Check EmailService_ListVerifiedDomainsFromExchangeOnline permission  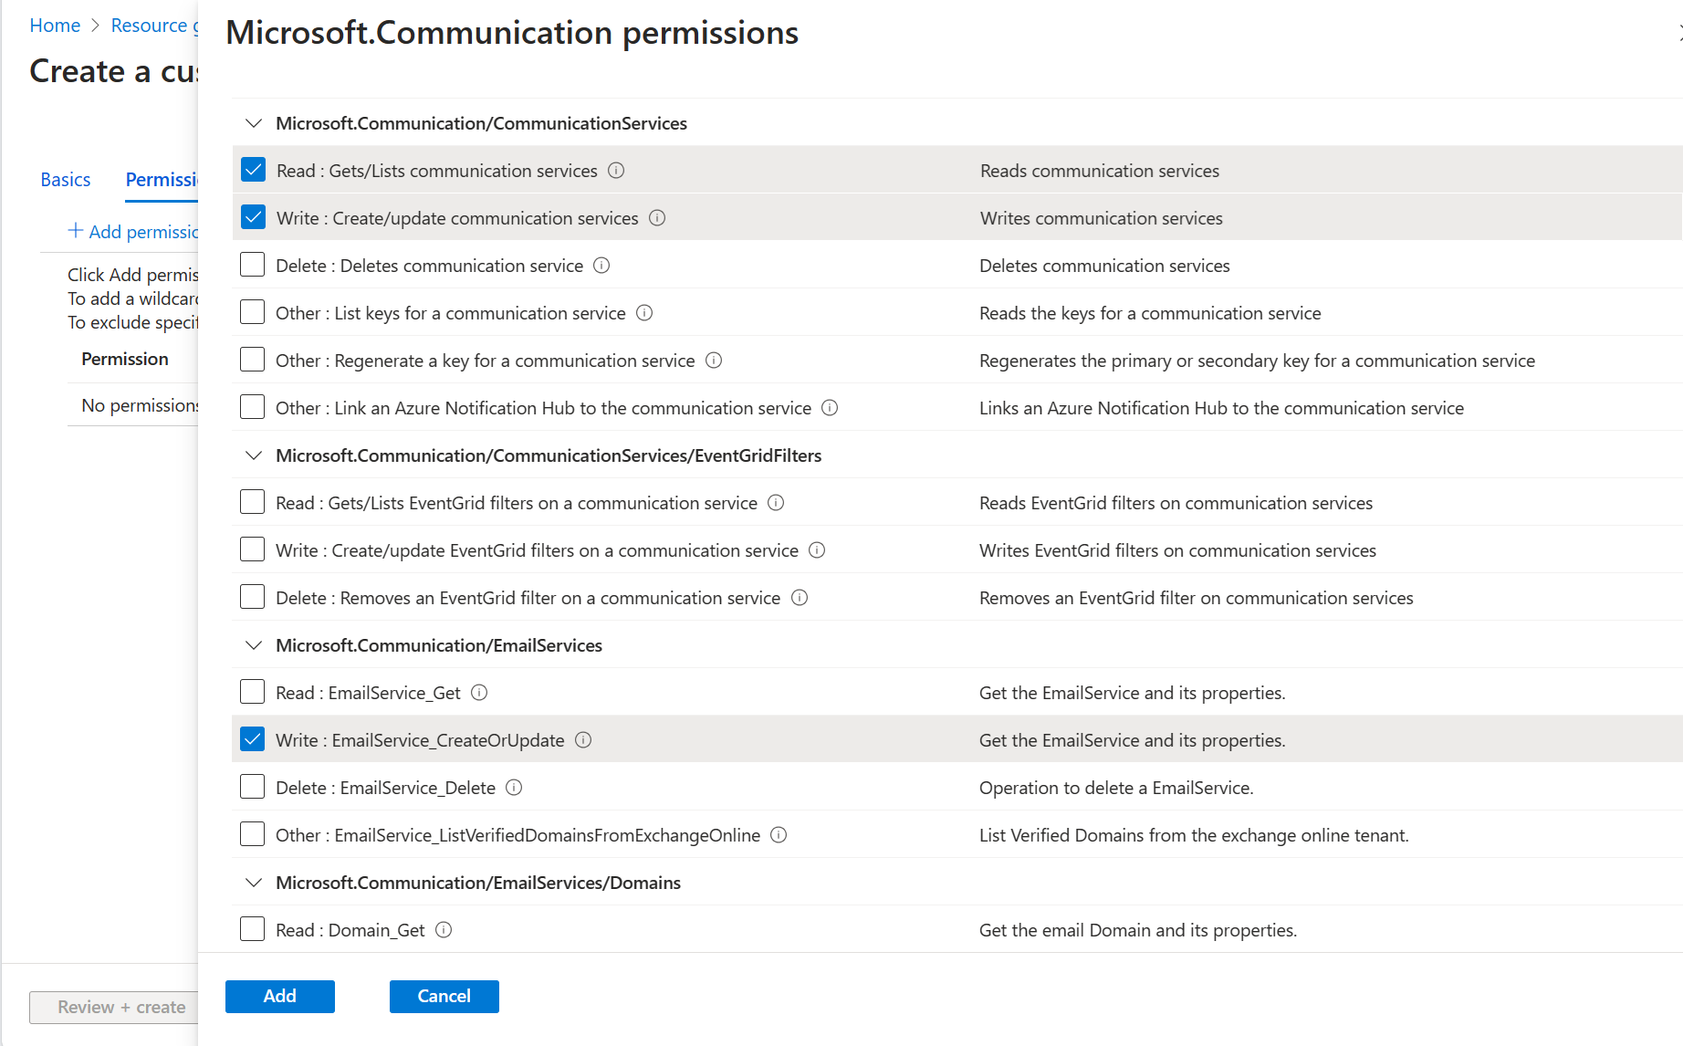tap(253, 834)
